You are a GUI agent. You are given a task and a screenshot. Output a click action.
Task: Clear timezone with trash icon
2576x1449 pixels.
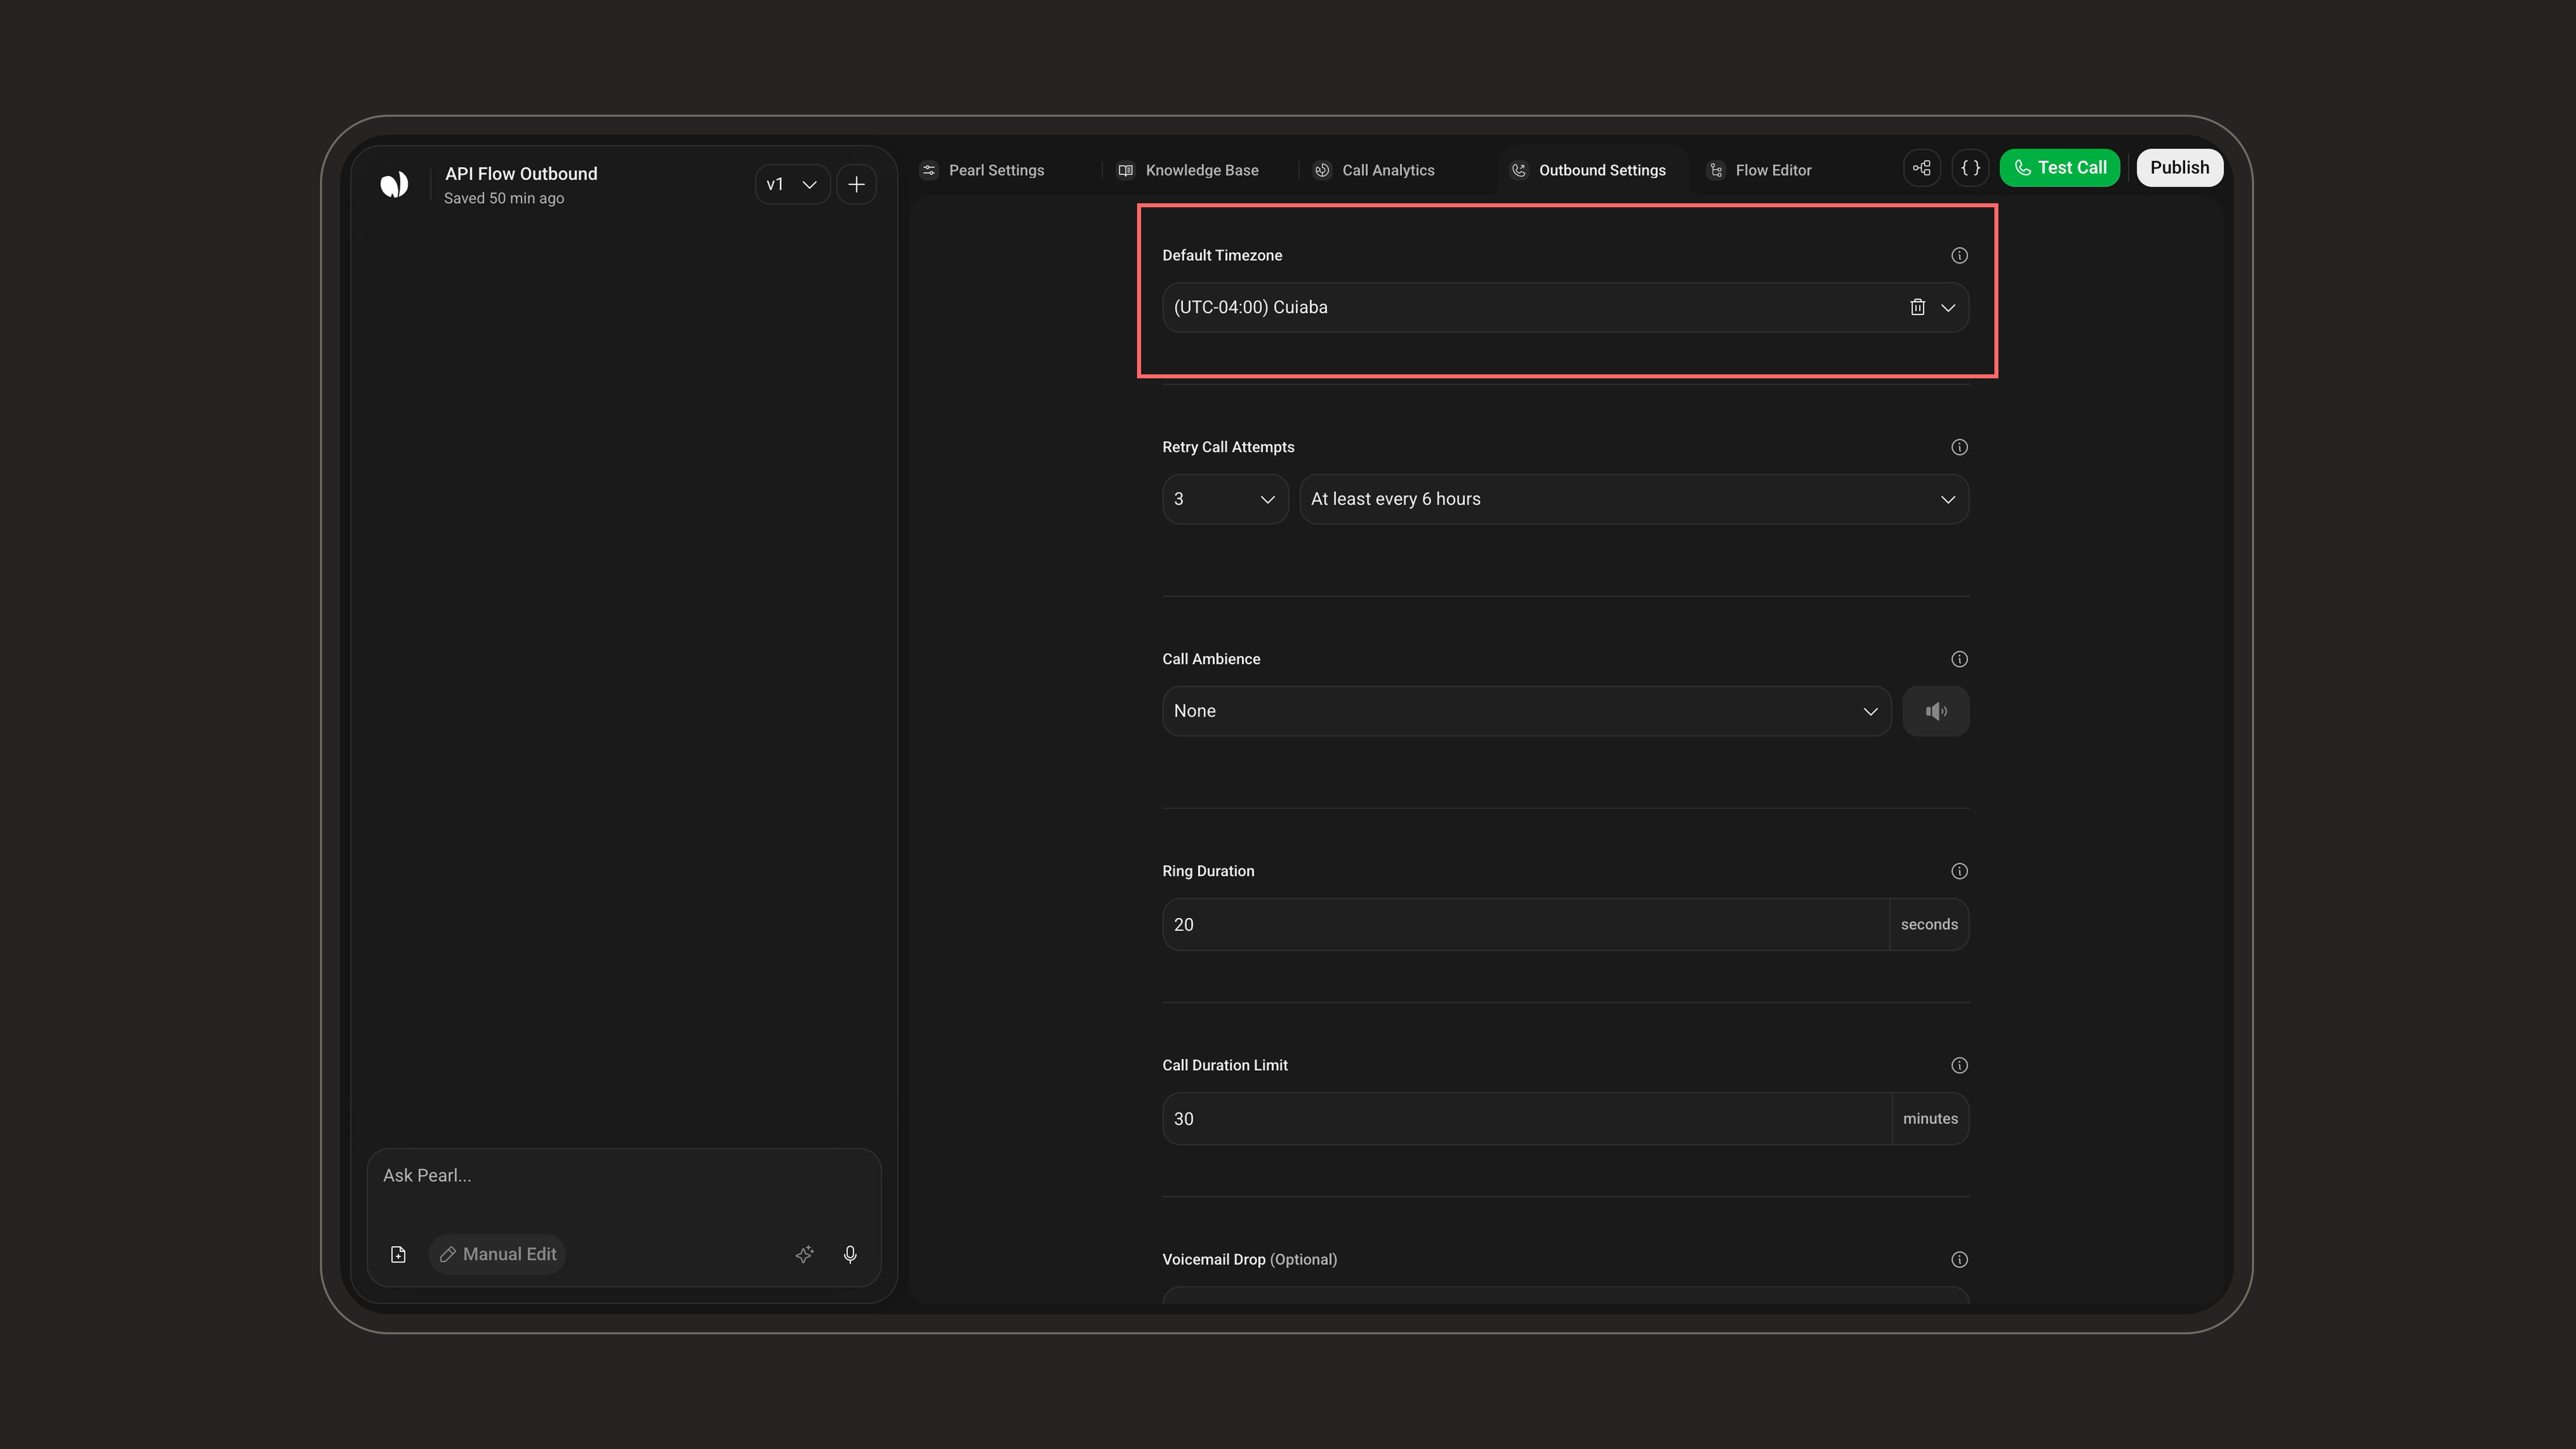tap(1917, 307)
